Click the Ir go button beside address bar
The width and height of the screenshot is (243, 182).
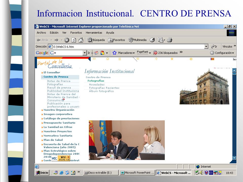214,47
